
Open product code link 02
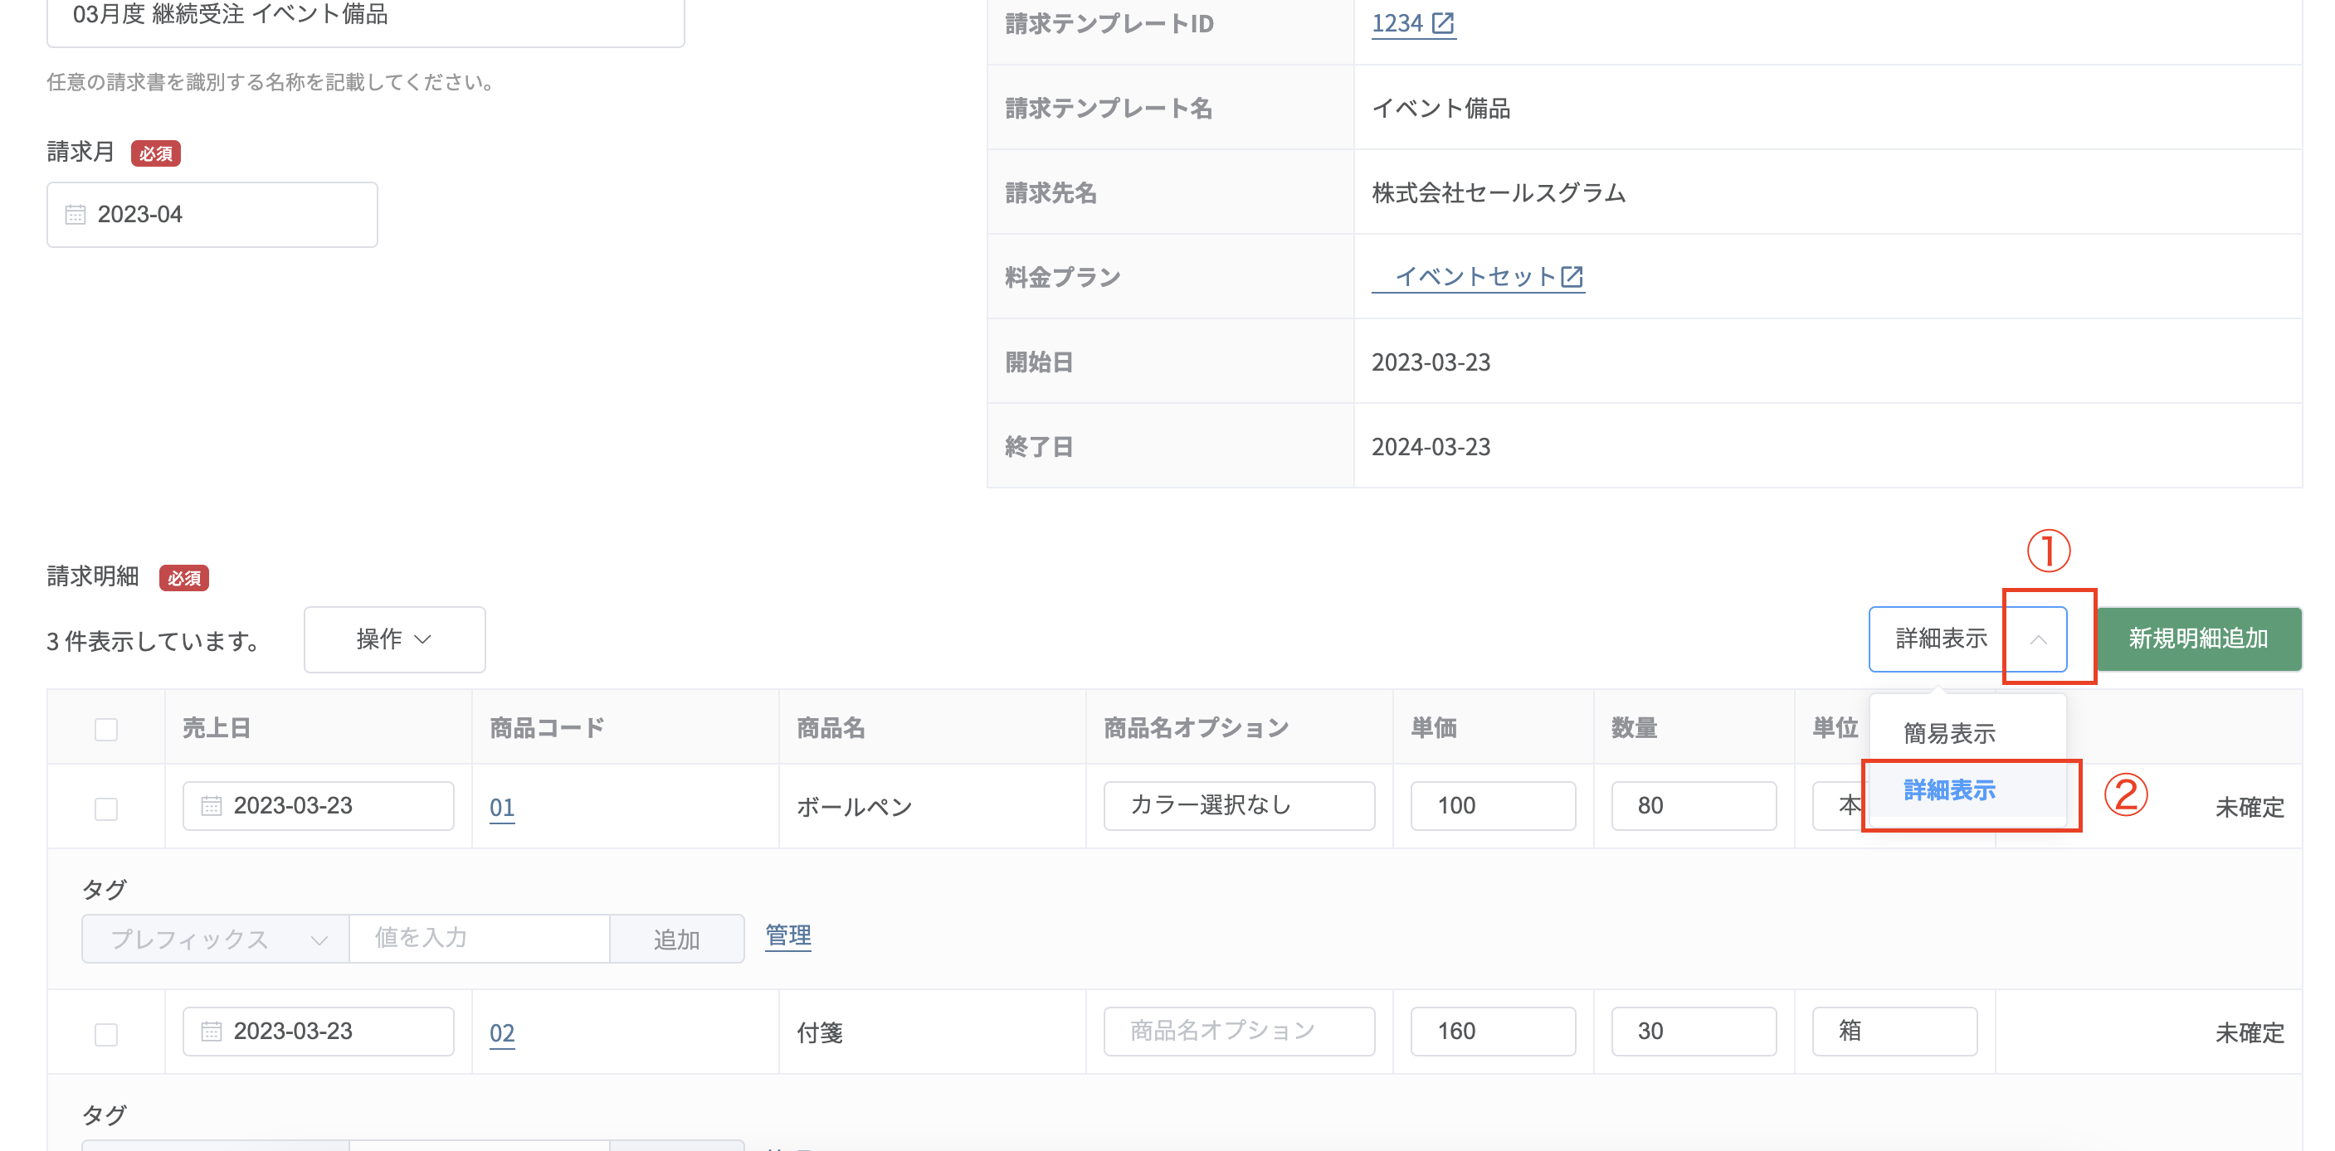click(x=502, y=1033)
